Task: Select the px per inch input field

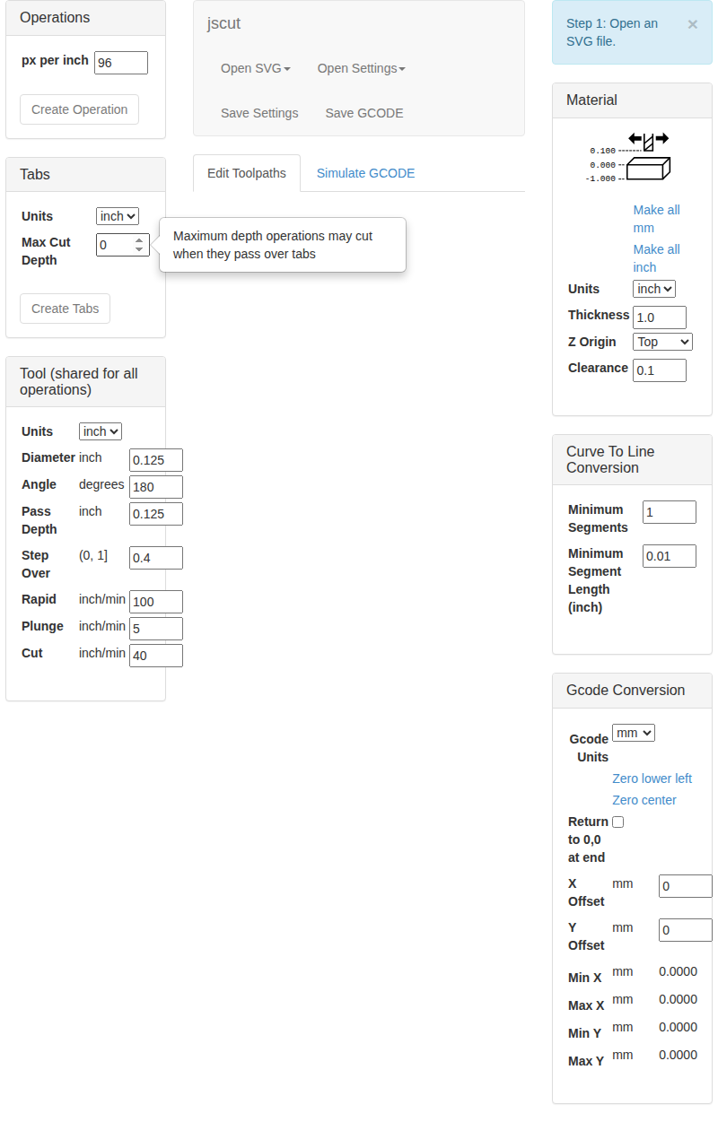Action: coord(120,62)
